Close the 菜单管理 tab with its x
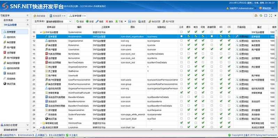The height and width of the screenshot is (138, 278). (85, 16)
